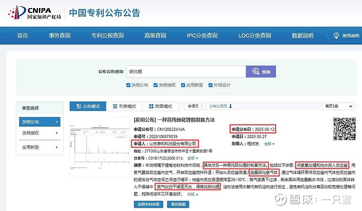Expand 全部 inventors list
The width and height of the screenshot is (362, 211).
coord(269,144)
